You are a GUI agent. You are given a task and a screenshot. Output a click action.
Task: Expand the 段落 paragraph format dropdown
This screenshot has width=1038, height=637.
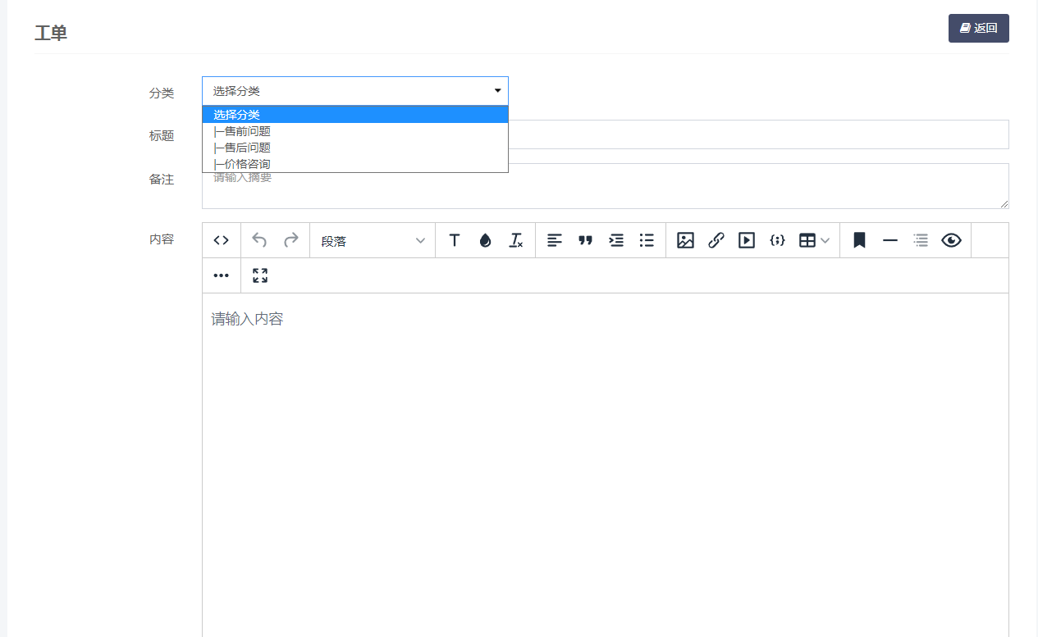pyautogui.click(x=373, y=240)
